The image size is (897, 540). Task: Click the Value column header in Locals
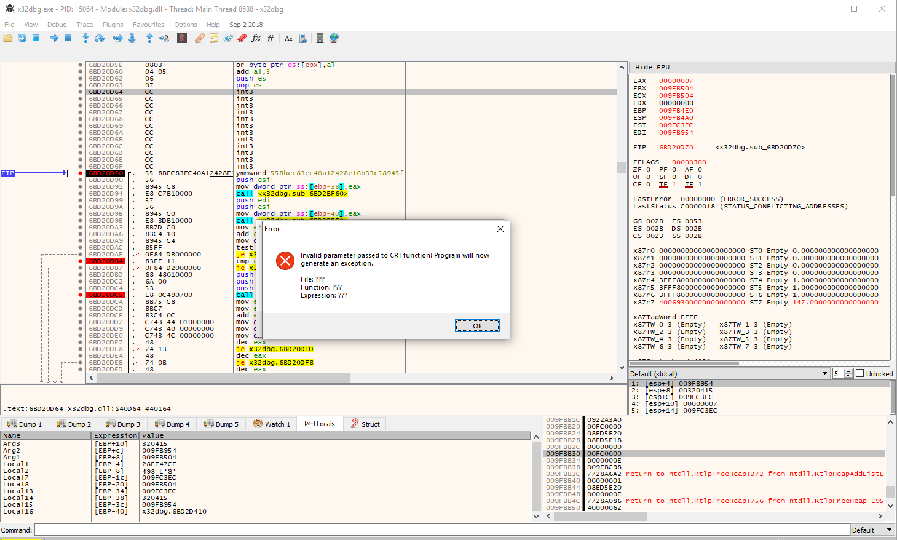pyautogui.click(x=335, y=435)
